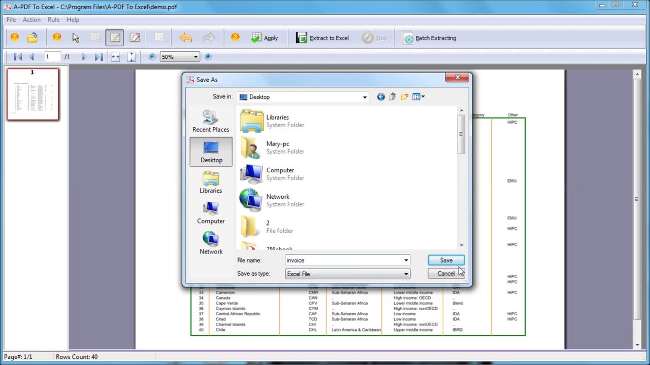Image resolution: width=650 pixels, height=365 pixels.
Task: Select the arrow pointer tool in toolbar
Action: coord(76,38)
